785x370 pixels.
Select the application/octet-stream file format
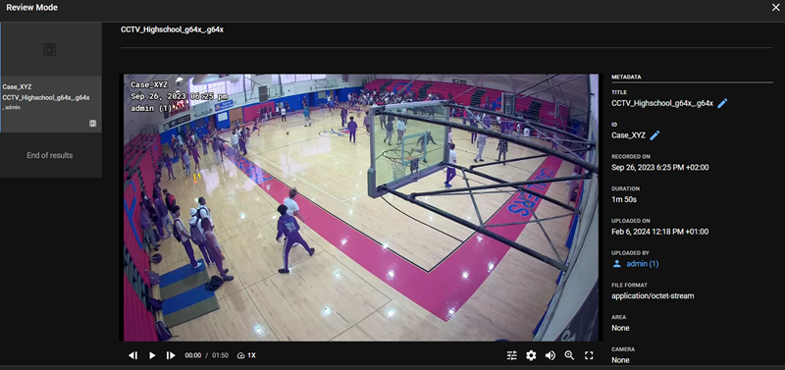click(x=653, y=295)
